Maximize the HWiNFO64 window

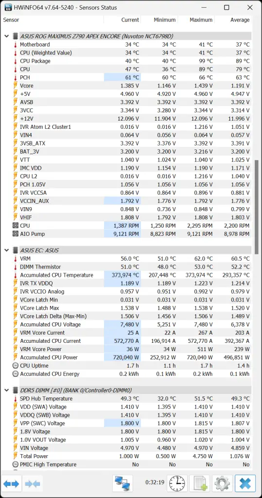(227, 8)
